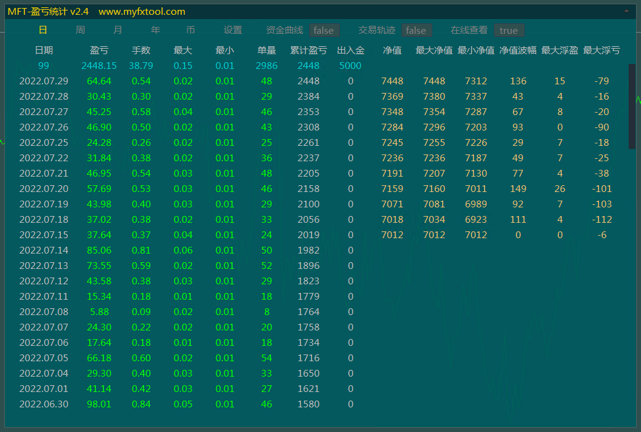Screen dimensions: 641x432
Task: Switch to the 周 (week) statistics tab
Action: 80,29
